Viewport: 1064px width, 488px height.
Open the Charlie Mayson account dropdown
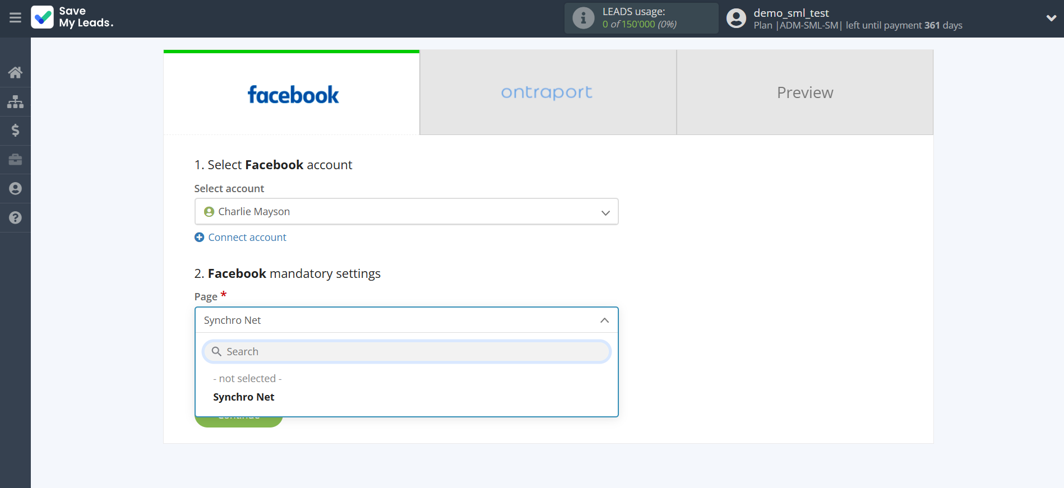[x=406, y=212]
